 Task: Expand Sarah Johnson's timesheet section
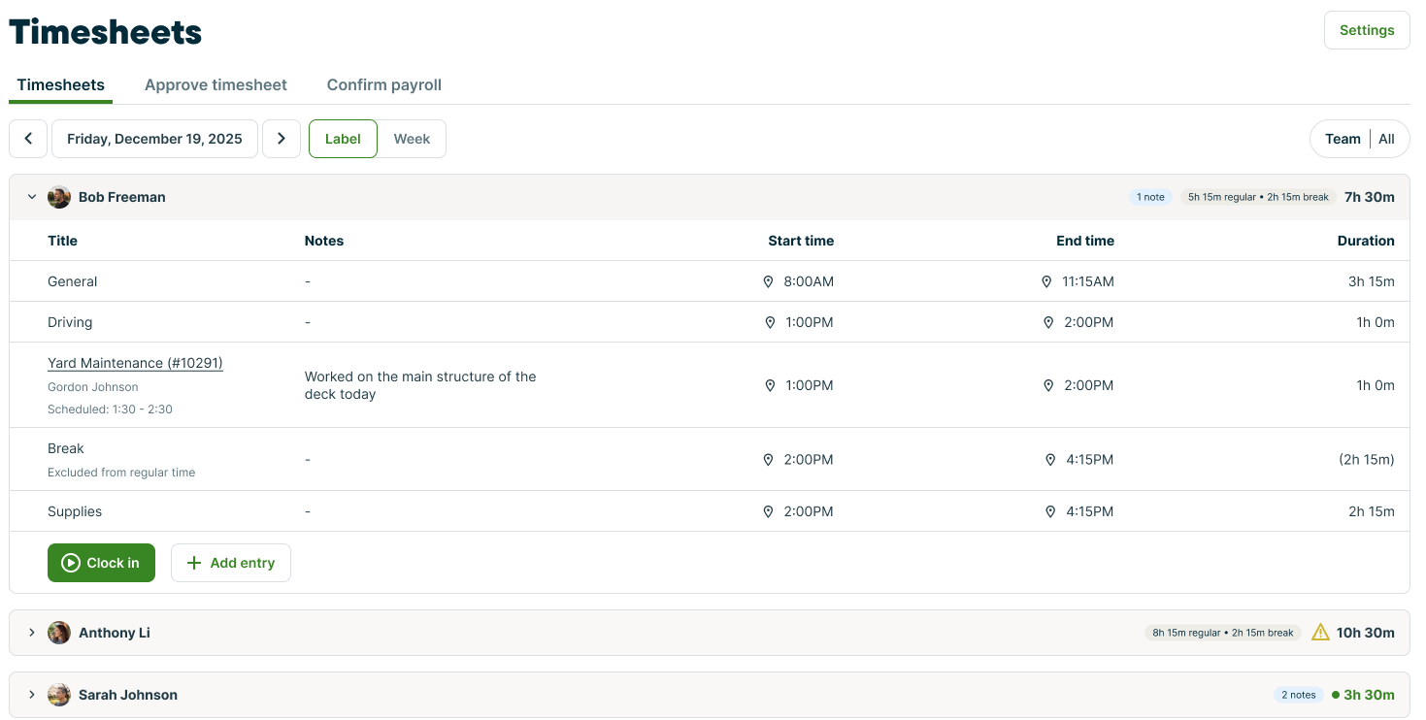click(32, 695)
